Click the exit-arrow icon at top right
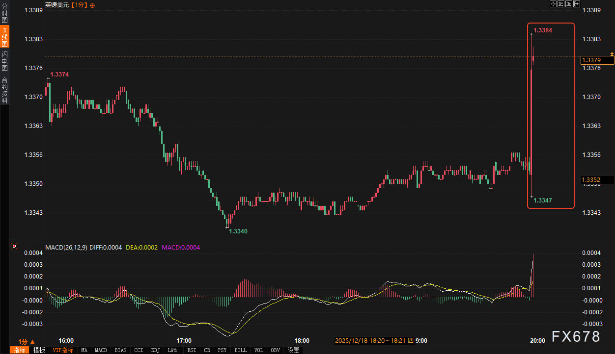Viewport: 615px width, 354px height. click(577, 4)
